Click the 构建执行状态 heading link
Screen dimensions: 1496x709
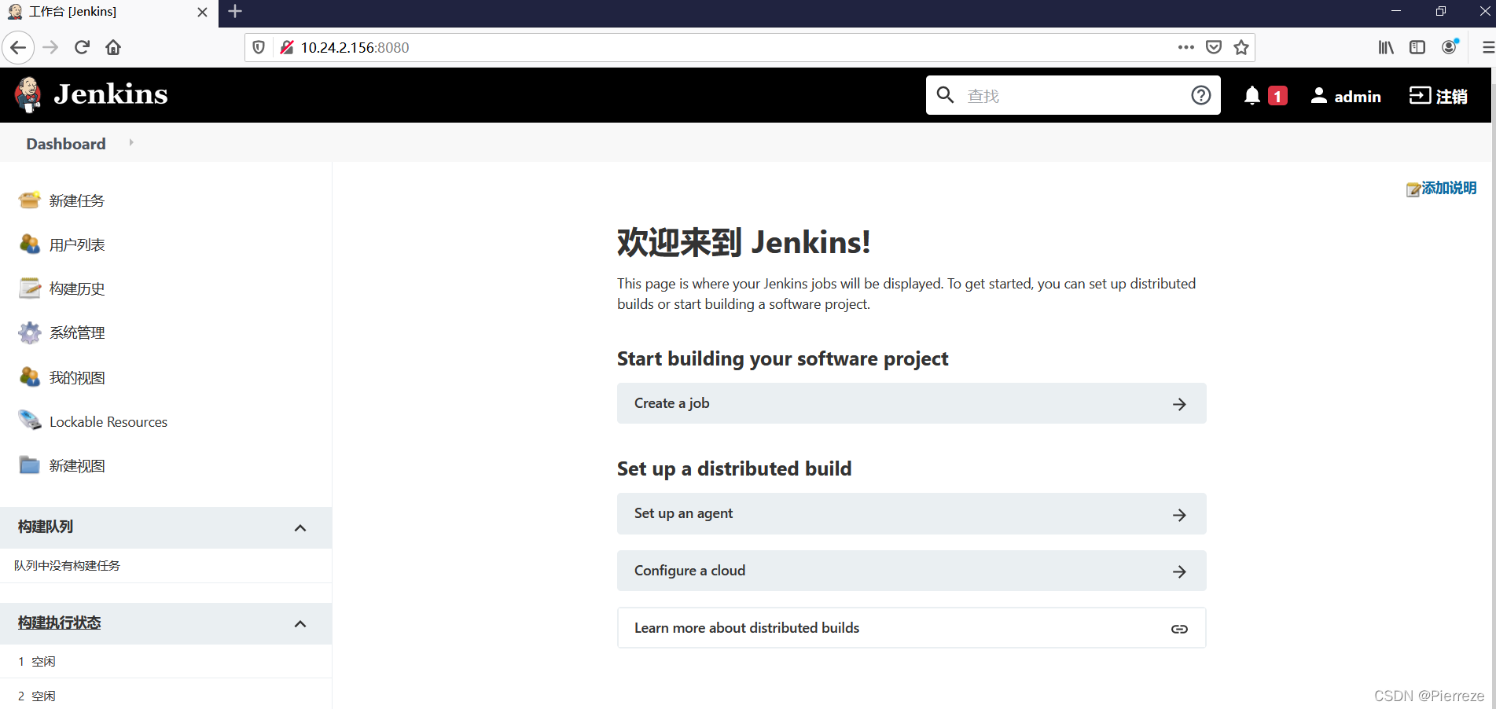point(60,623)
